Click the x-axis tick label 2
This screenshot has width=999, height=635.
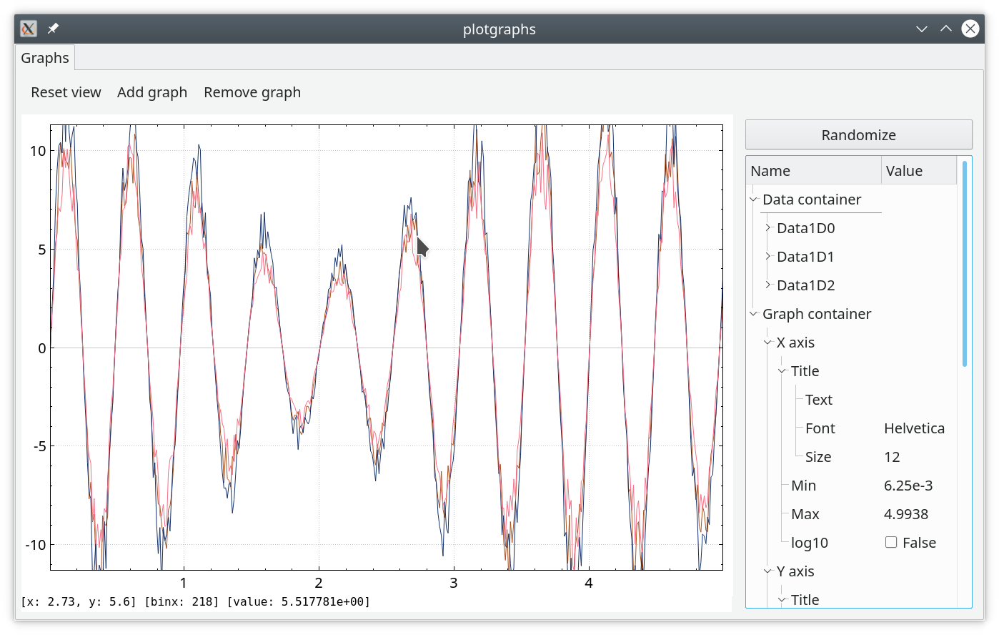click(319, 583)
